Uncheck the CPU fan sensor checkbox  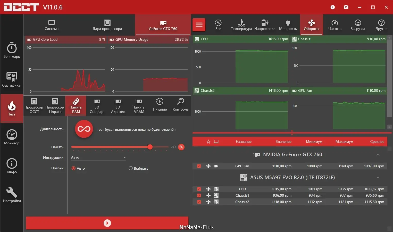[199, 189]
